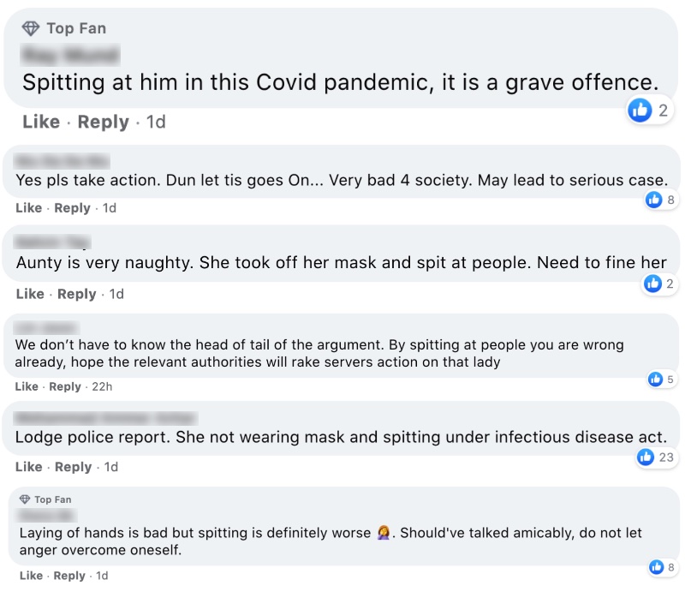Like the 'Spitting at him in this Covid pandemic' comment
Viewport: 685px width, 592px height.
[x=41, y=122]
